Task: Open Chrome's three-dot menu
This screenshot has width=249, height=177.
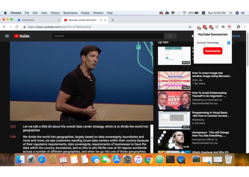Action: 245,27
